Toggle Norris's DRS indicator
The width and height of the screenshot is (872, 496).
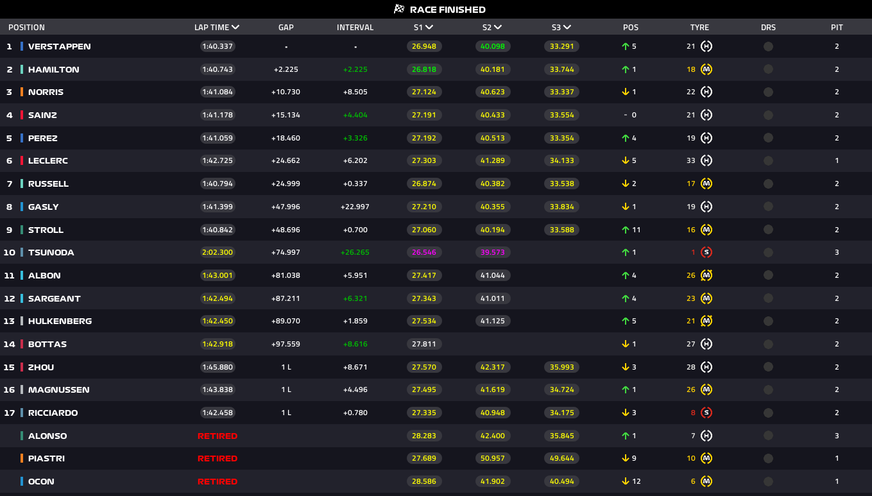pyautogui.click(x=768, y=92)
